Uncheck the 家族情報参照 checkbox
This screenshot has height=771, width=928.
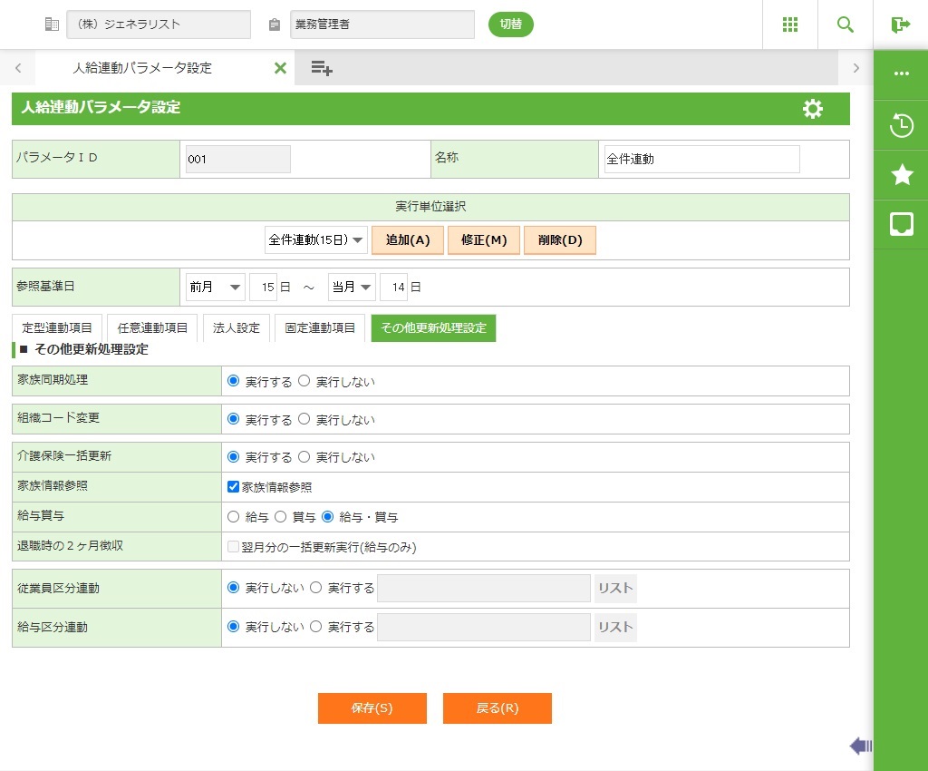click(233, 487)
